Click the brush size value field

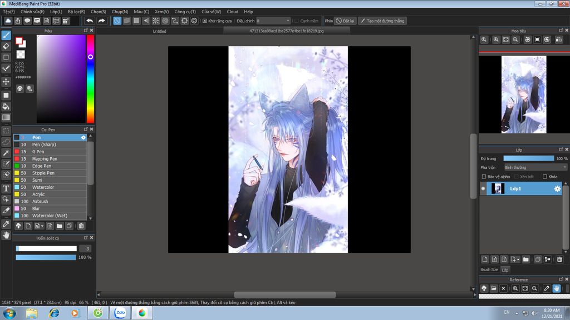coord(85,248)
